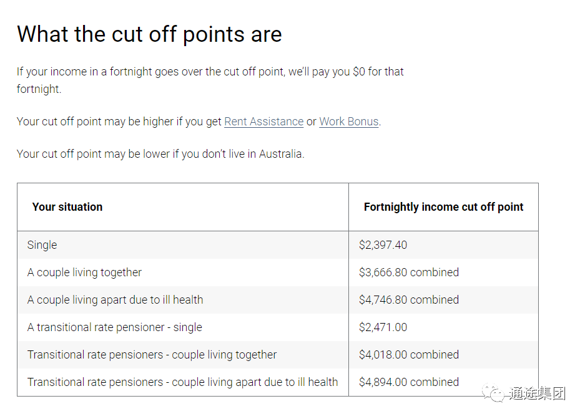
Task: Click the paragraph about $0 fortnight payment
Action: click(210, 80)
